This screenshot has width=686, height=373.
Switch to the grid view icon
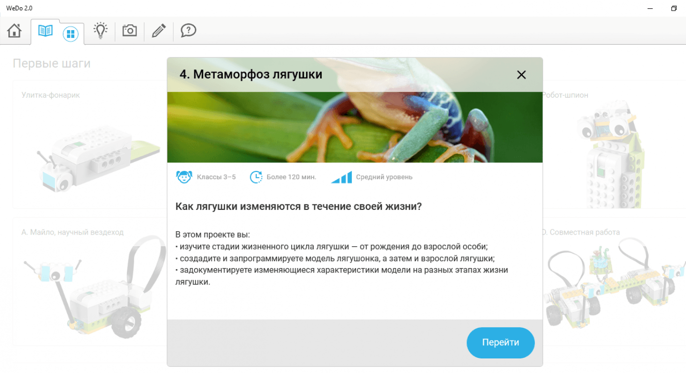71,34
